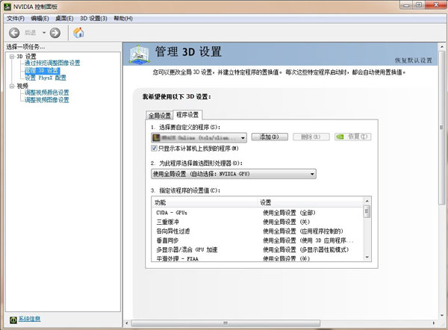Click the settings list scrollbar thumb
This screenshot has width=448, height=330.
(367, 212)
